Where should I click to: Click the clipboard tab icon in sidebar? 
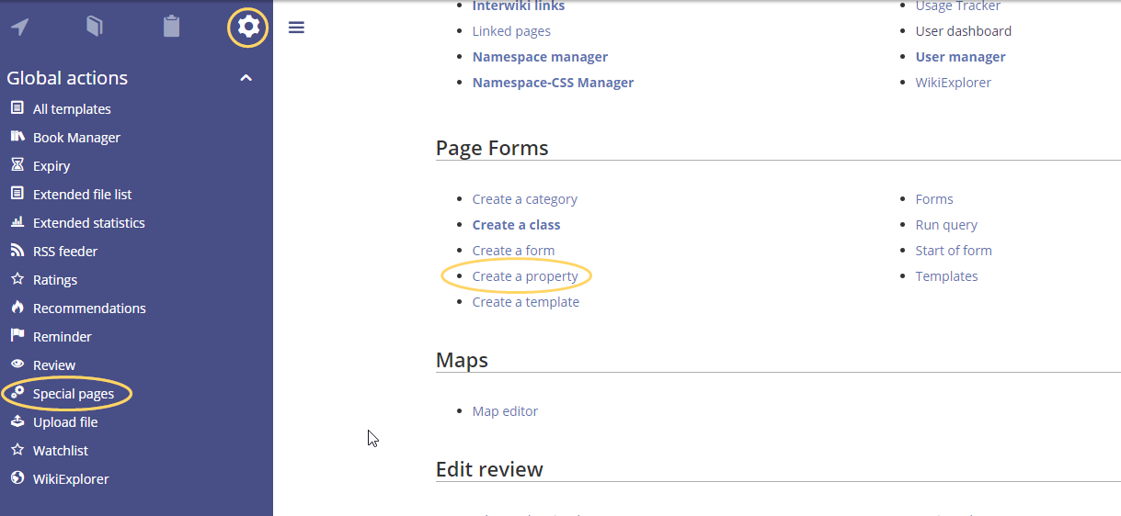coord(171,27)
